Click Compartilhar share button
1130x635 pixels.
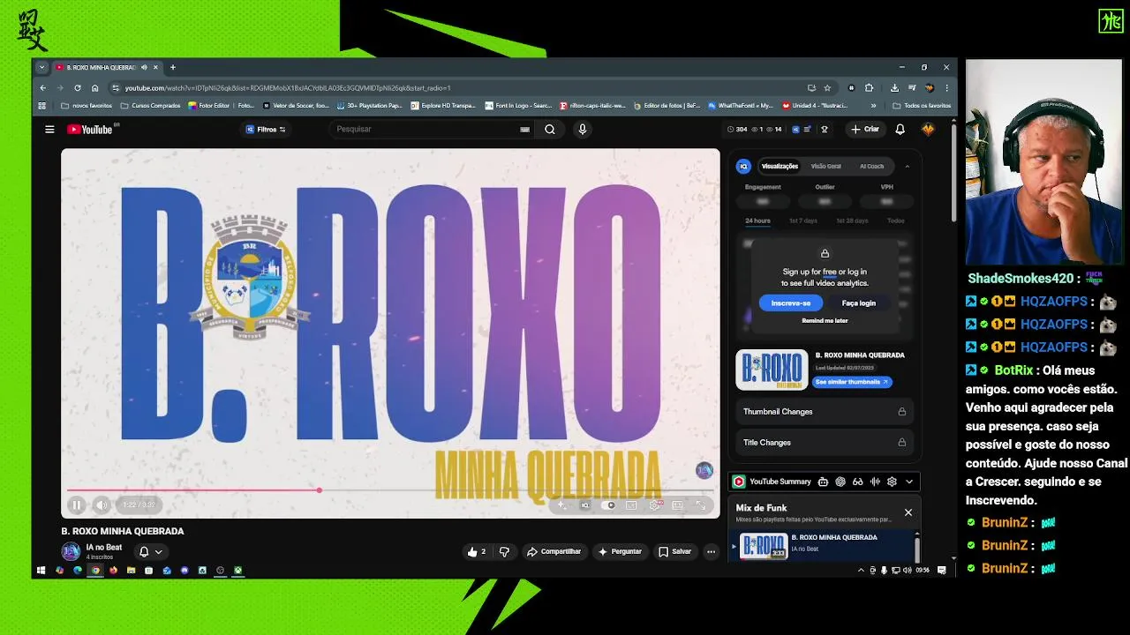pos(554,551)
